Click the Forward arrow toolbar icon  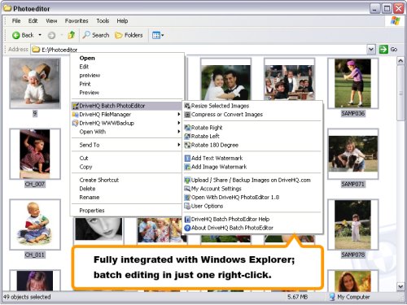click(x=51, y=35)
